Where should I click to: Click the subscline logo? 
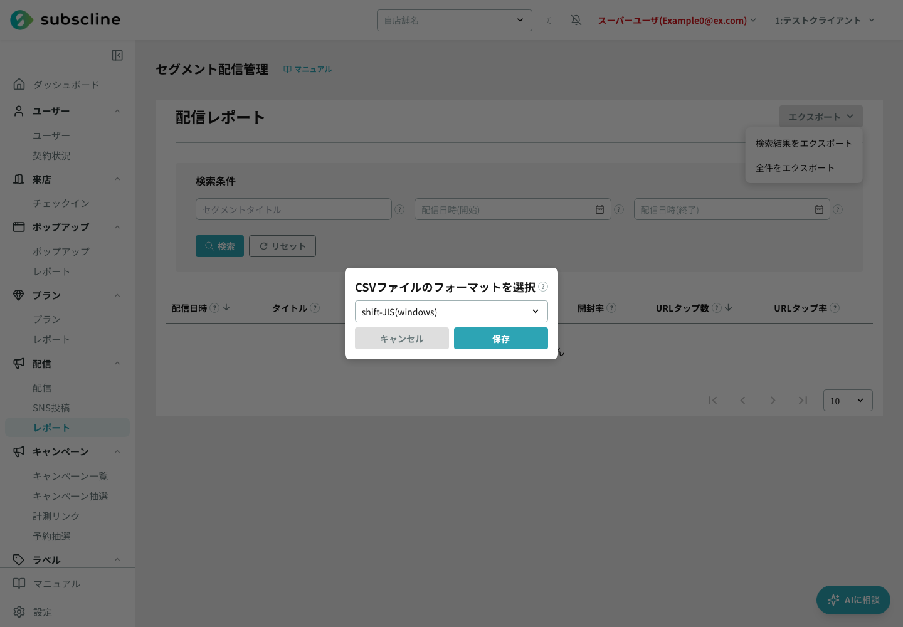tap(65, 19)
